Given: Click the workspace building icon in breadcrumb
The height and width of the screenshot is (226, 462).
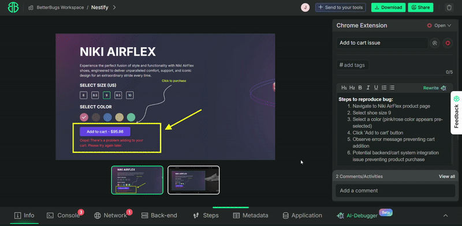Looking at the screenshot, I should 31,7.
